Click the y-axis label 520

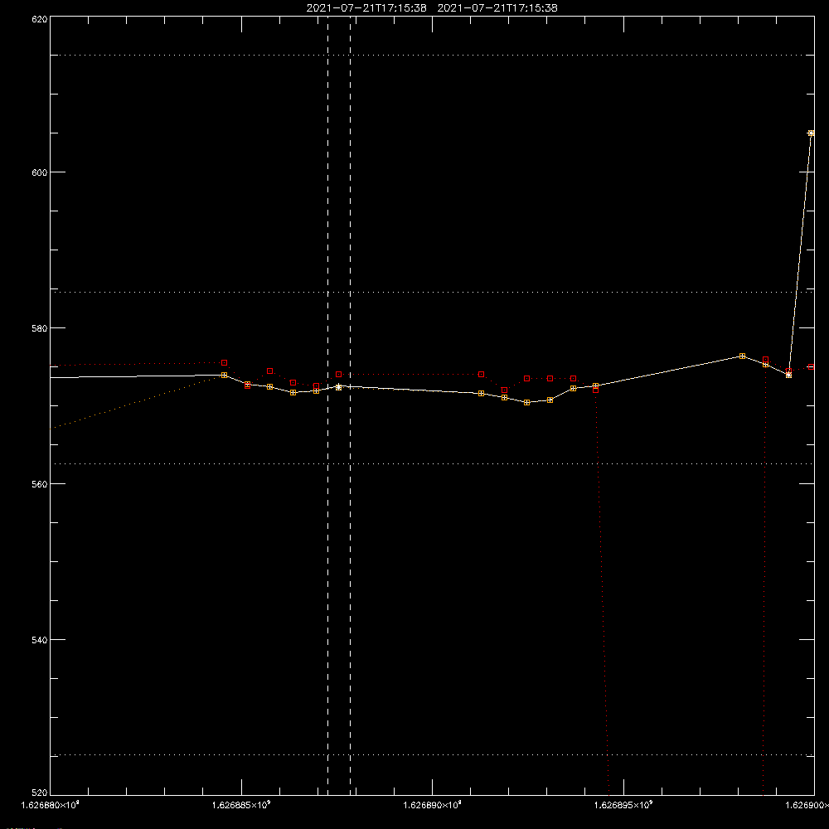click(40, 793)
